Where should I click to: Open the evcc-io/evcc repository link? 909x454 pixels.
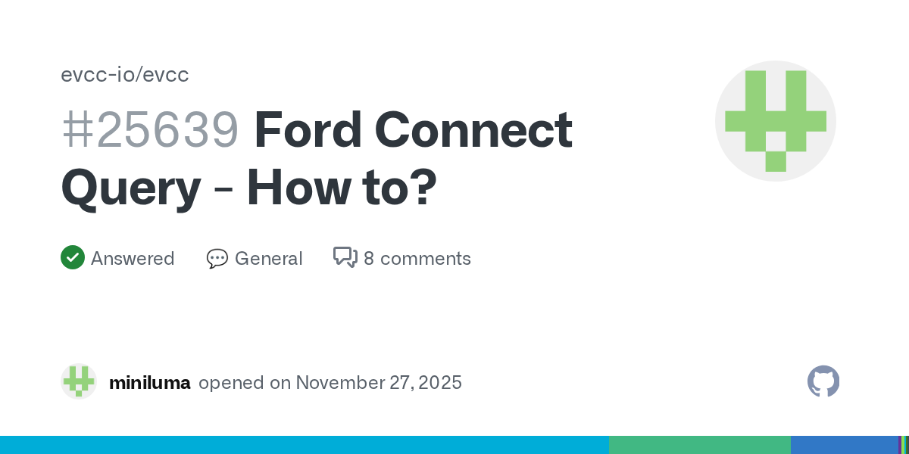click(x=125, y=75)
